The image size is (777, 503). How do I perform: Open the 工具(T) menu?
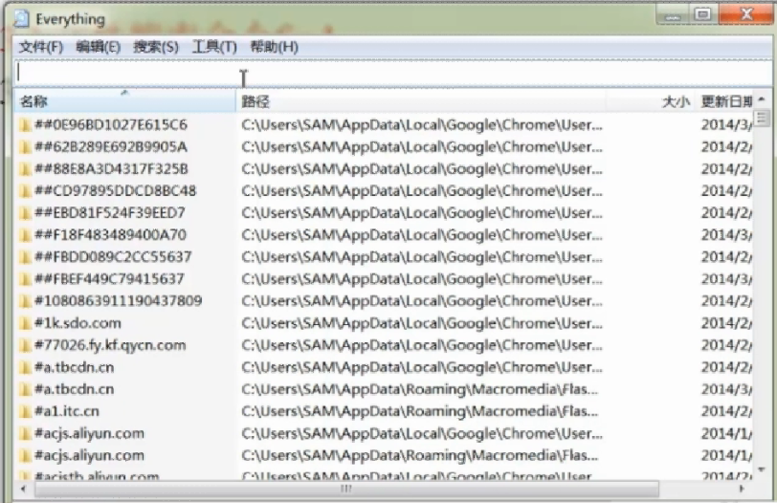(x=214, y=47)
